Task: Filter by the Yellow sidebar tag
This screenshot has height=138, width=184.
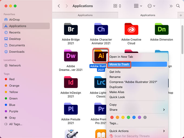Action: pos(26,92)
